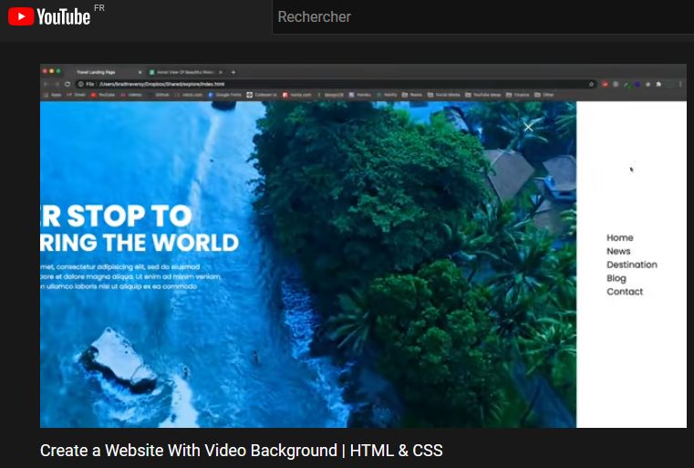
Task: Open the Home menu link
Action: (x=619, y=238)
